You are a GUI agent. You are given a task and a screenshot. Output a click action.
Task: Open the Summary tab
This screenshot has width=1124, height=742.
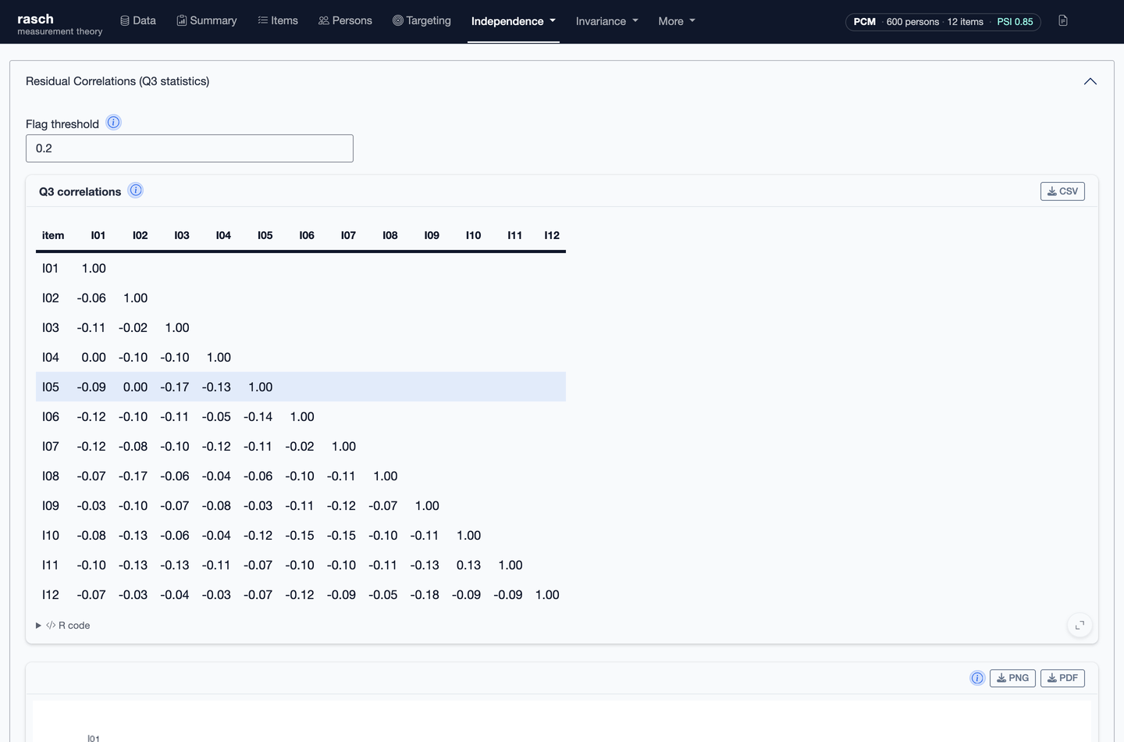pyautogui.click(x=207, y=21)
